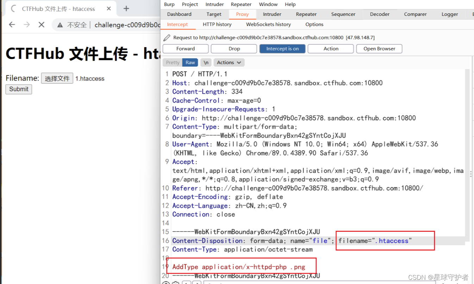Stop loading the page
Image resolution: width=474 pixels, height=284 pixels.
click(x=42, y=25)
